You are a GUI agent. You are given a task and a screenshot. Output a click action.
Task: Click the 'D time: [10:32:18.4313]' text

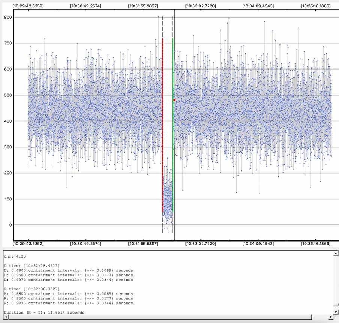(x=32, y=265)
